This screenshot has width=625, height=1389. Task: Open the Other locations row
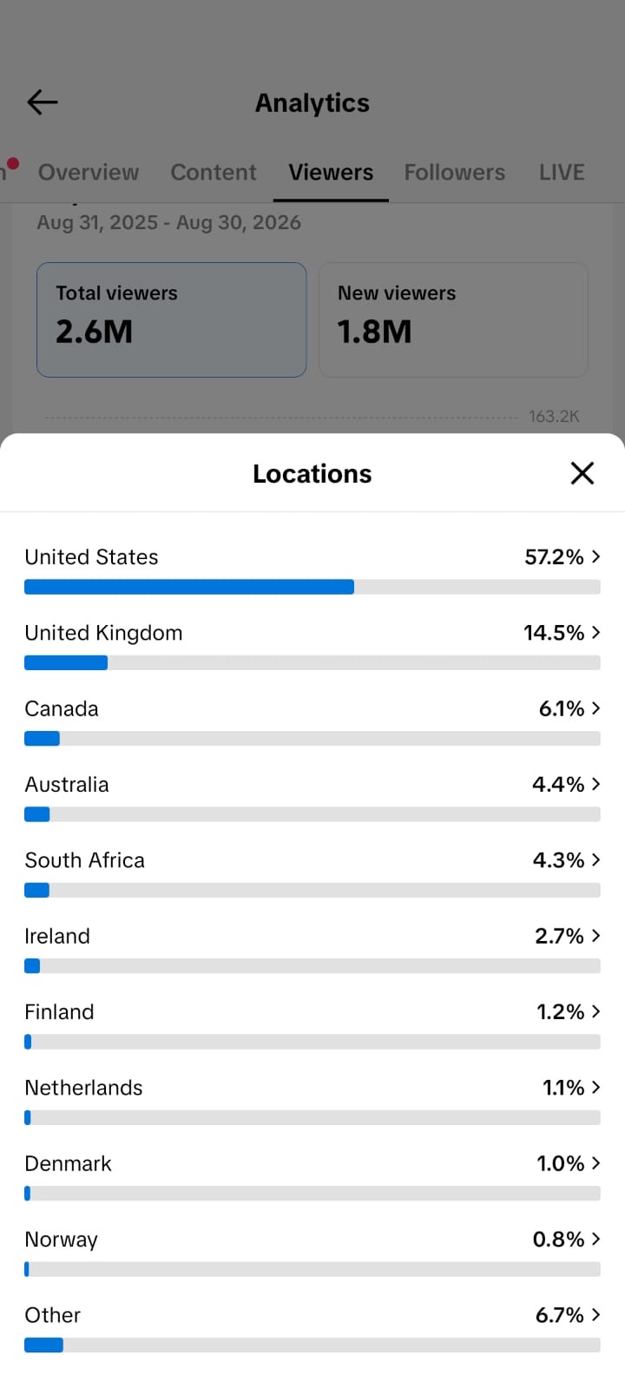tap(312, 1328)
